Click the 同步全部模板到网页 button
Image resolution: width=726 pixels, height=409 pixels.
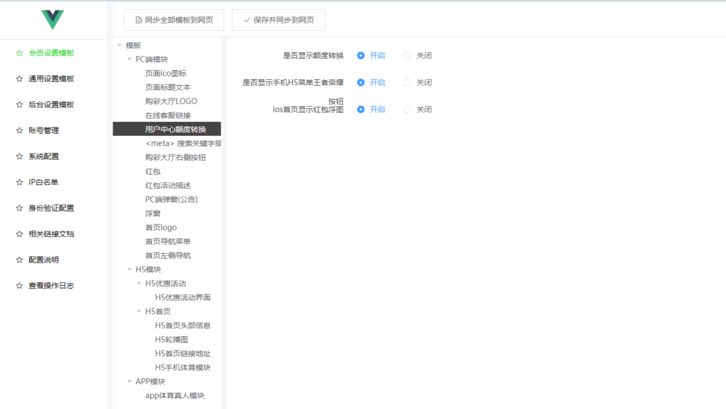[174, 20]
